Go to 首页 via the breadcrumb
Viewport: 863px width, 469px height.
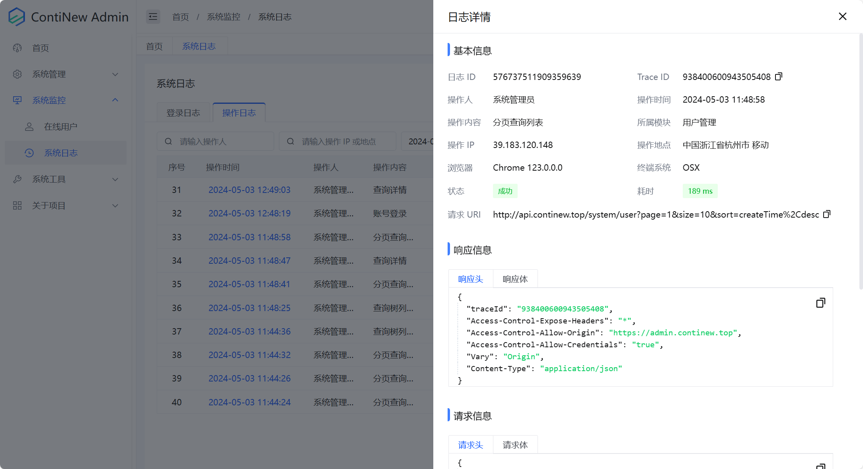point(180,17)
